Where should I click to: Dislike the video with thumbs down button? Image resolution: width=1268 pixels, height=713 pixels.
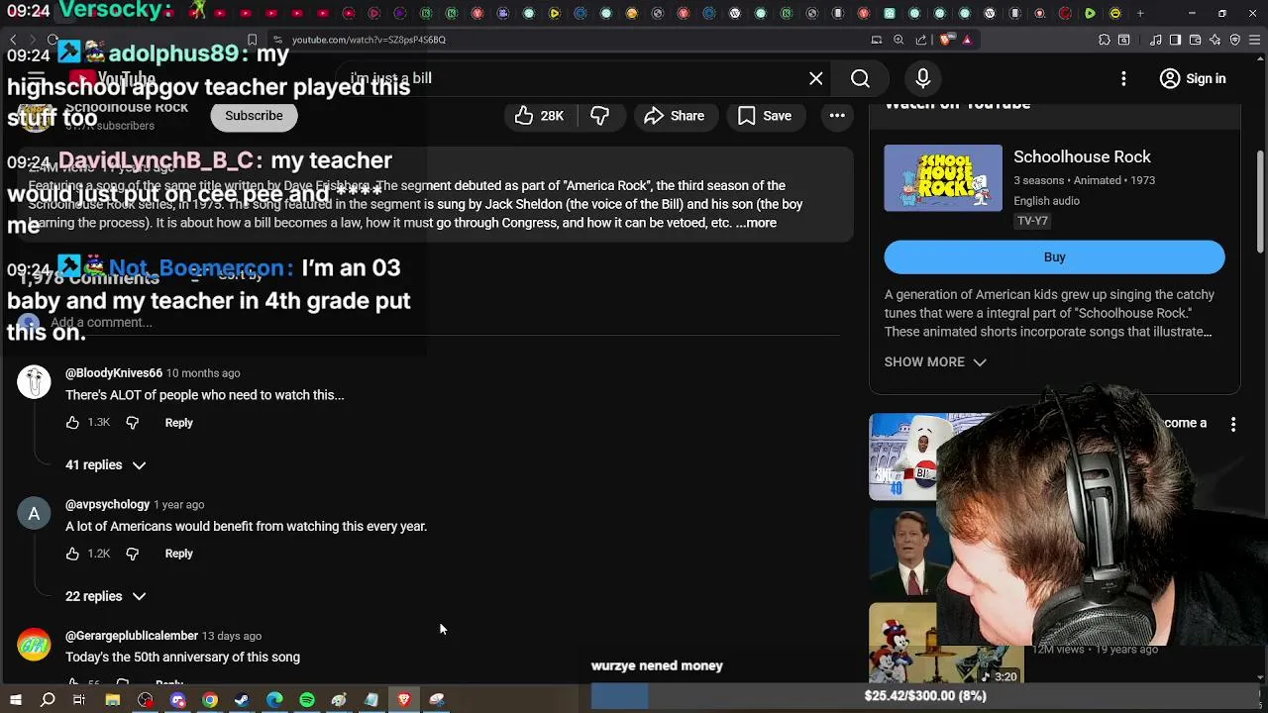(x=599, y=116)
